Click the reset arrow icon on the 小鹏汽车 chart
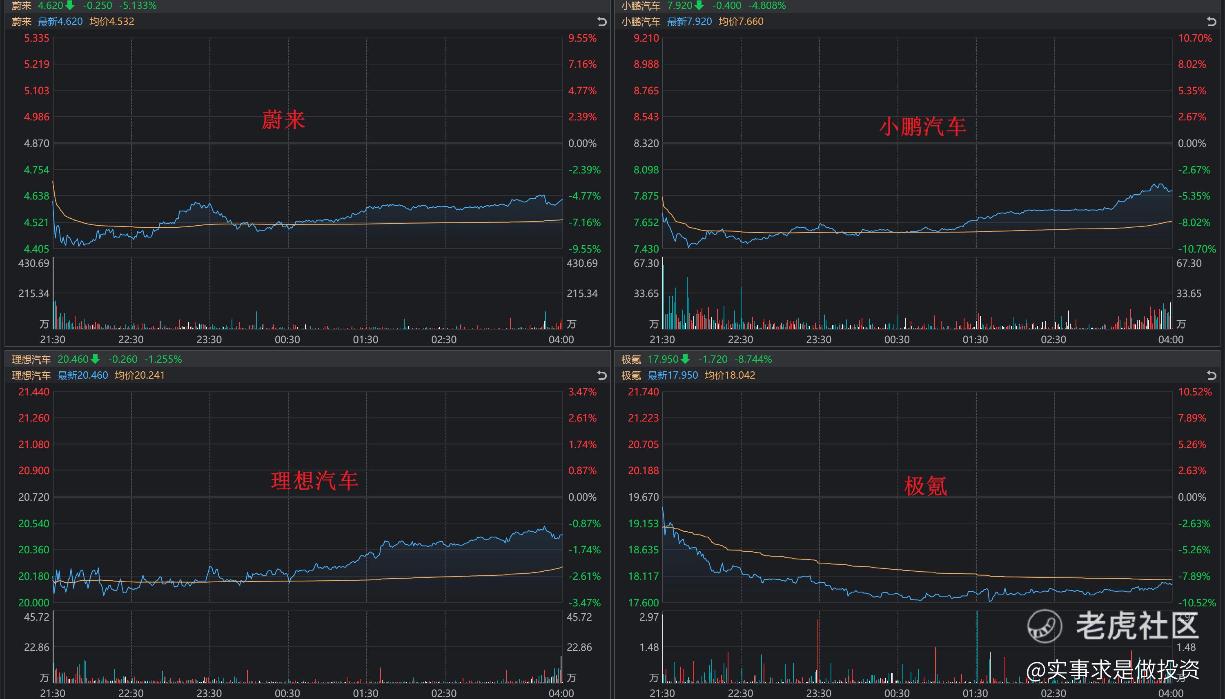The height and width of the screenshot is (699, 1225). (x=1212, y=22)
